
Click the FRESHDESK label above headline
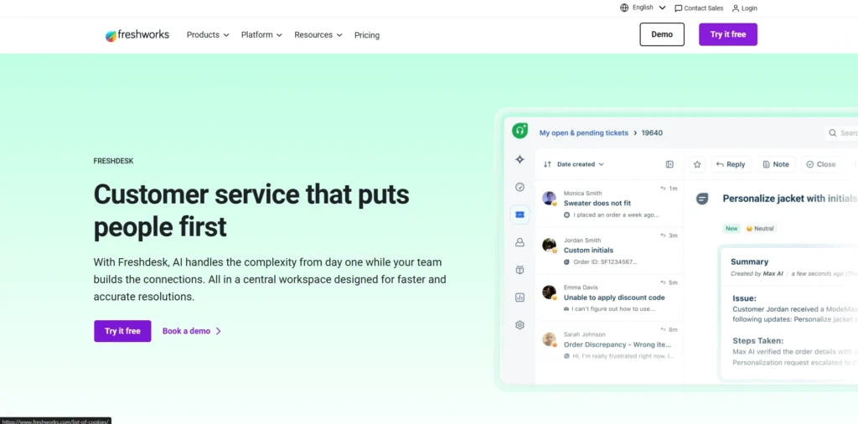click(x=113, y=162)
